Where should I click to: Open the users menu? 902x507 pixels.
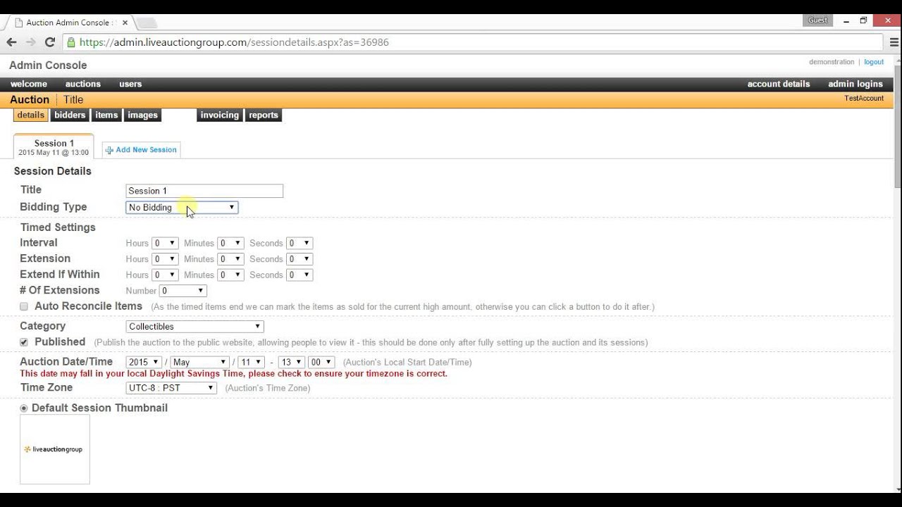(x=130, y=84)
